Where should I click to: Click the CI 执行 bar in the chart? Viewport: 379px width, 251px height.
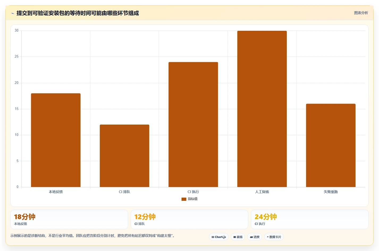193,125
